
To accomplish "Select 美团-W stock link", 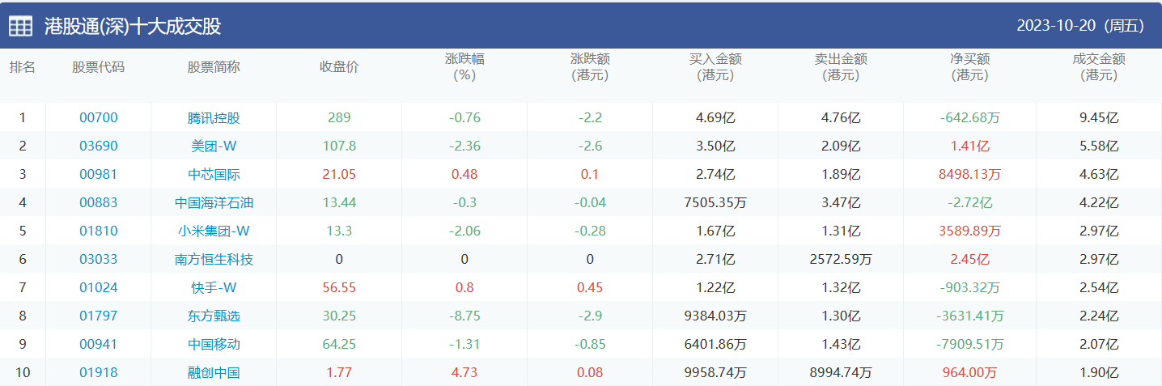I will click(x=214, y=146).
